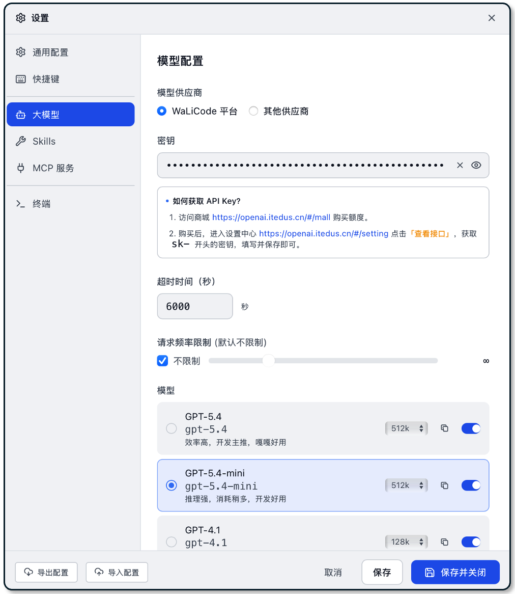This screenshot has height=594, width=515.
Task: Clear the API key with the X icon
Action: (x=460, y=165)
